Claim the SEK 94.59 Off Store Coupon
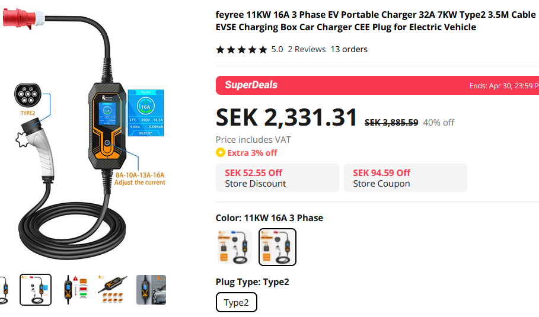 (x=405, y=178)
